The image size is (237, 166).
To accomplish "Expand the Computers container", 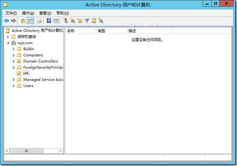I will click(x=14, y=55).
